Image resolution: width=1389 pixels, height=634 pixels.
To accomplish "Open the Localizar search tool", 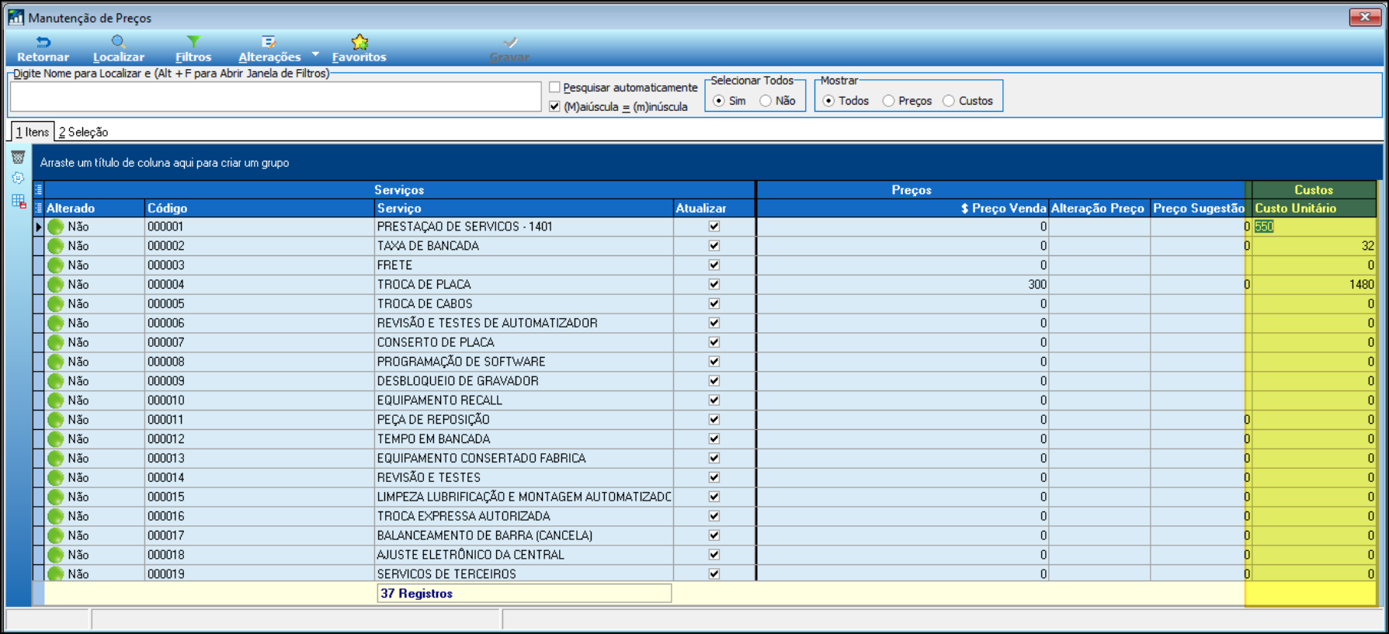I will click(x=118, y=49).
